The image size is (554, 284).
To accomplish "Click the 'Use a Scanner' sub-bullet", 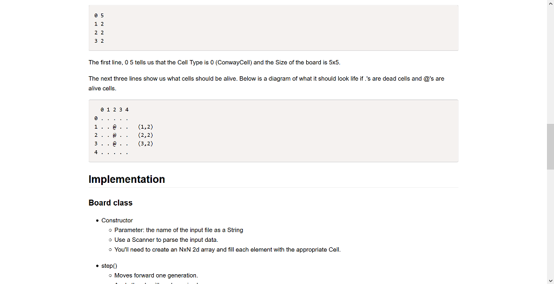I will 166,240.
